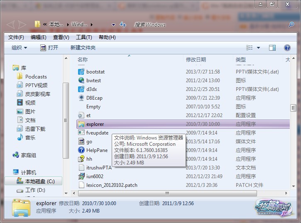
Task: Open the 查看(V) menu
Action: pos(61,37)
